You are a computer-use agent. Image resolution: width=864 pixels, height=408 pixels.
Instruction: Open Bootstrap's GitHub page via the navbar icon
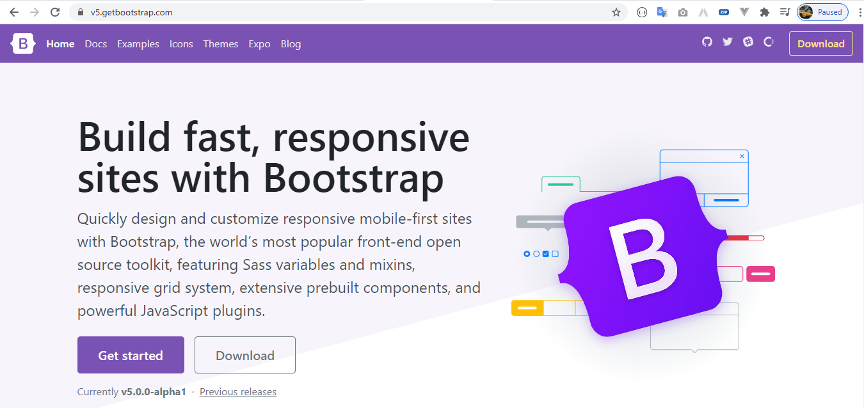click(707, 42)
